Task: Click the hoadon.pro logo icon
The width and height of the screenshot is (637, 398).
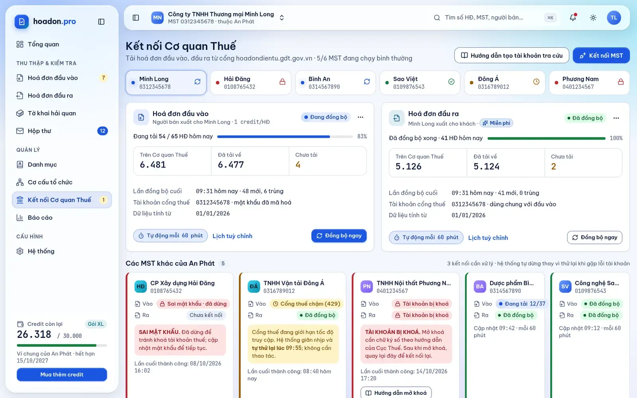Action: click(x=22, y=21)
